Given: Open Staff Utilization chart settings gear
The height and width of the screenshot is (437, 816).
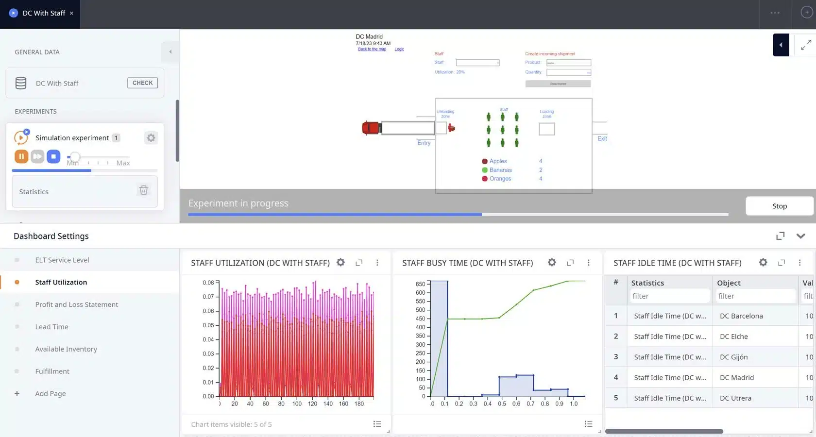Looking at the screenshot, I should coord(340,263).
